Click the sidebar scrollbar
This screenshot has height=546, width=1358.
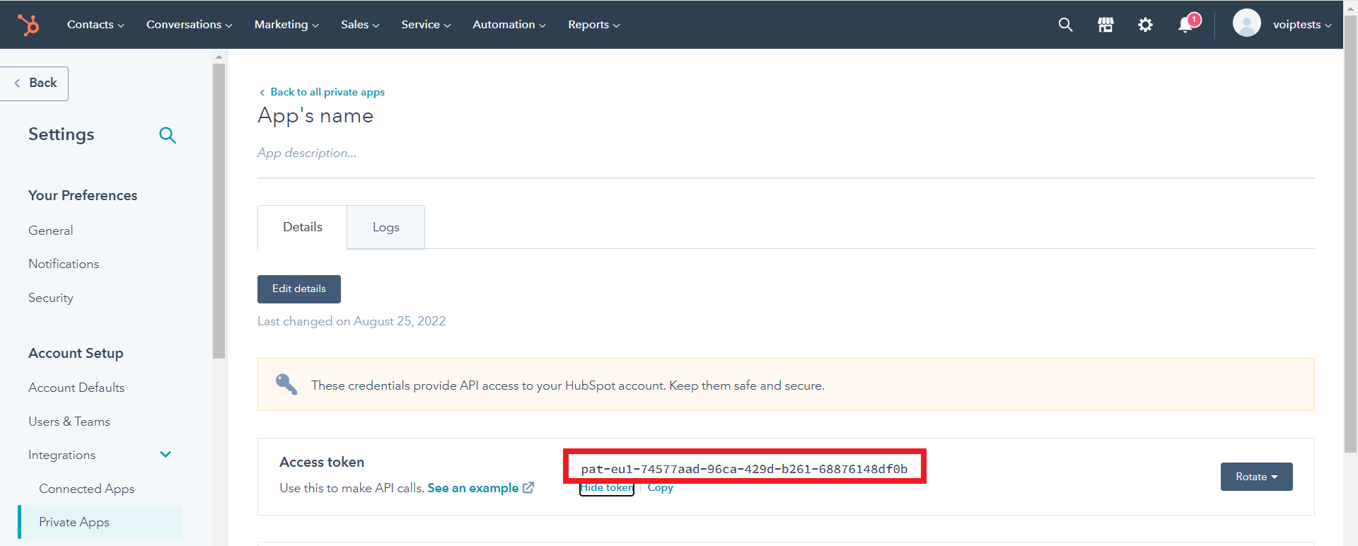point(219,212)
